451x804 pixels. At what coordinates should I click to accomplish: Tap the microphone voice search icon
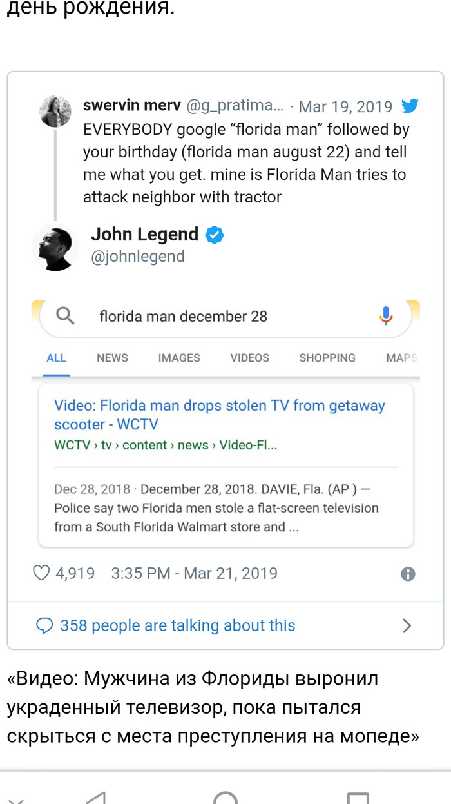tap(386, 316)
